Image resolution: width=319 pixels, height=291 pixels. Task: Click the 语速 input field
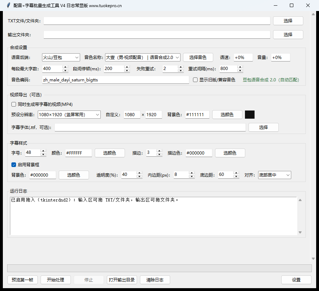click(x=243, y=58)
